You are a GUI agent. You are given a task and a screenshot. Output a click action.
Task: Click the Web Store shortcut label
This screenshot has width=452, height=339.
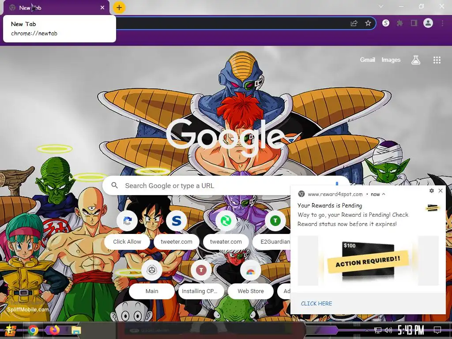point(251,291)
